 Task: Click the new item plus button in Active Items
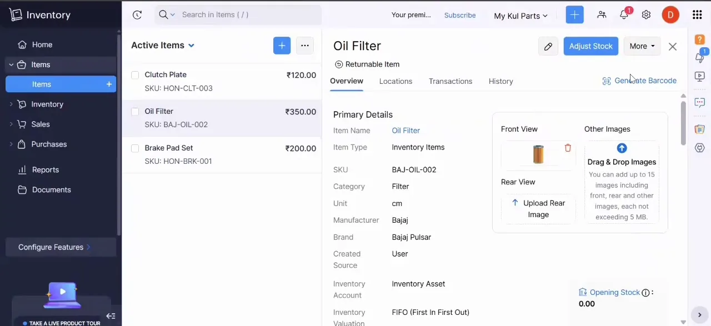[x=282, y=46]
